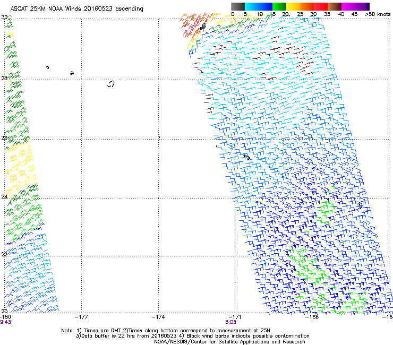Click the longitude label '-177'

point(81,317)
